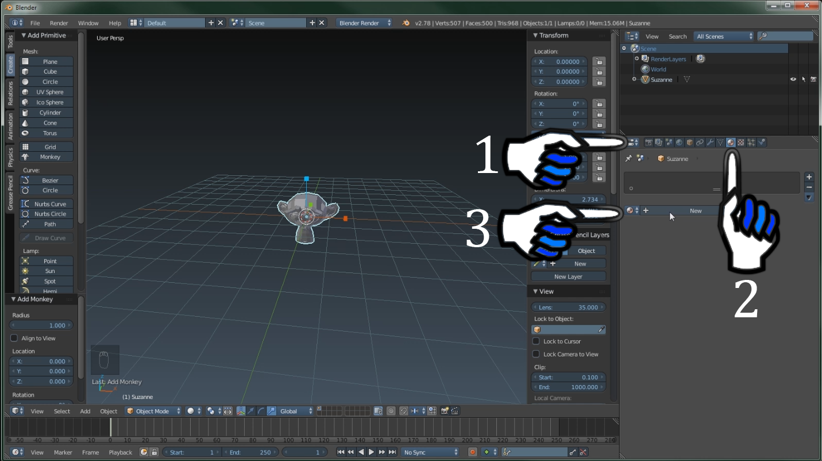This screenshot has height=461, width=822.
Task: Click the Radius value slider
Action: point(41,325)
